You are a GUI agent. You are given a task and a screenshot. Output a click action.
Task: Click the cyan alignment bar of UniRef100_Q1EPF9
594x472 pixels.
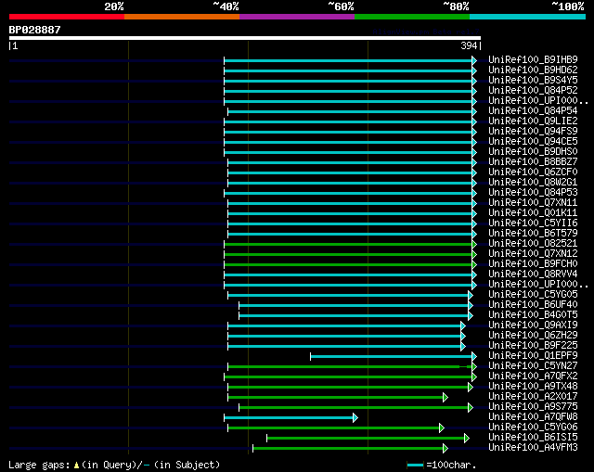[392, 357]
